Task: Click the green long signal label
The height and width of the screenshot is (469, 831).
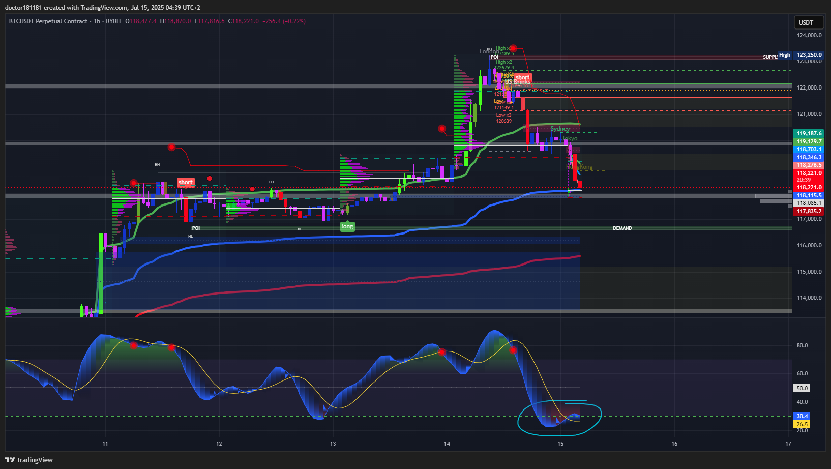Action: pos(347,226)
